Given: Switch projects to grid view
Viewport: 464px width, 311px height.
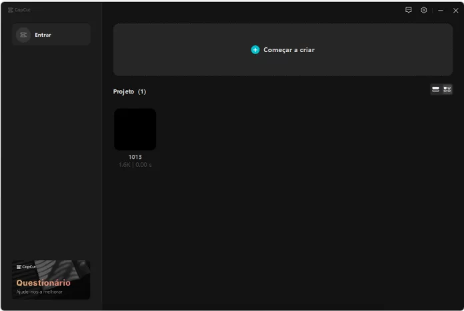Looking at the screenshot, I should tap(447, 89).
